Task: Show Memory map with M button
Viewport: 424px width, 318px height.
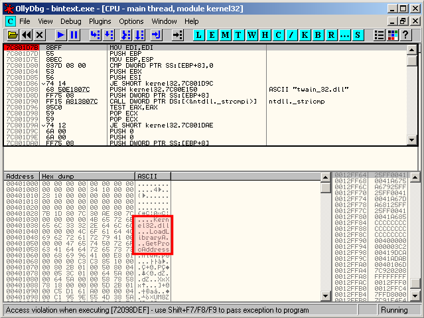Action: click(226, 35)
